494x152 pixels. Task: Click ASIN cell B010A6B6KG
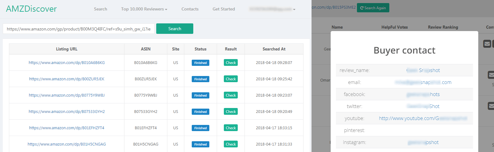(x=146, y=62)
